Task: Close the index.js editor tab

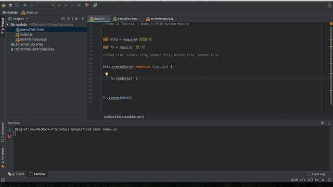Action: 108,19
